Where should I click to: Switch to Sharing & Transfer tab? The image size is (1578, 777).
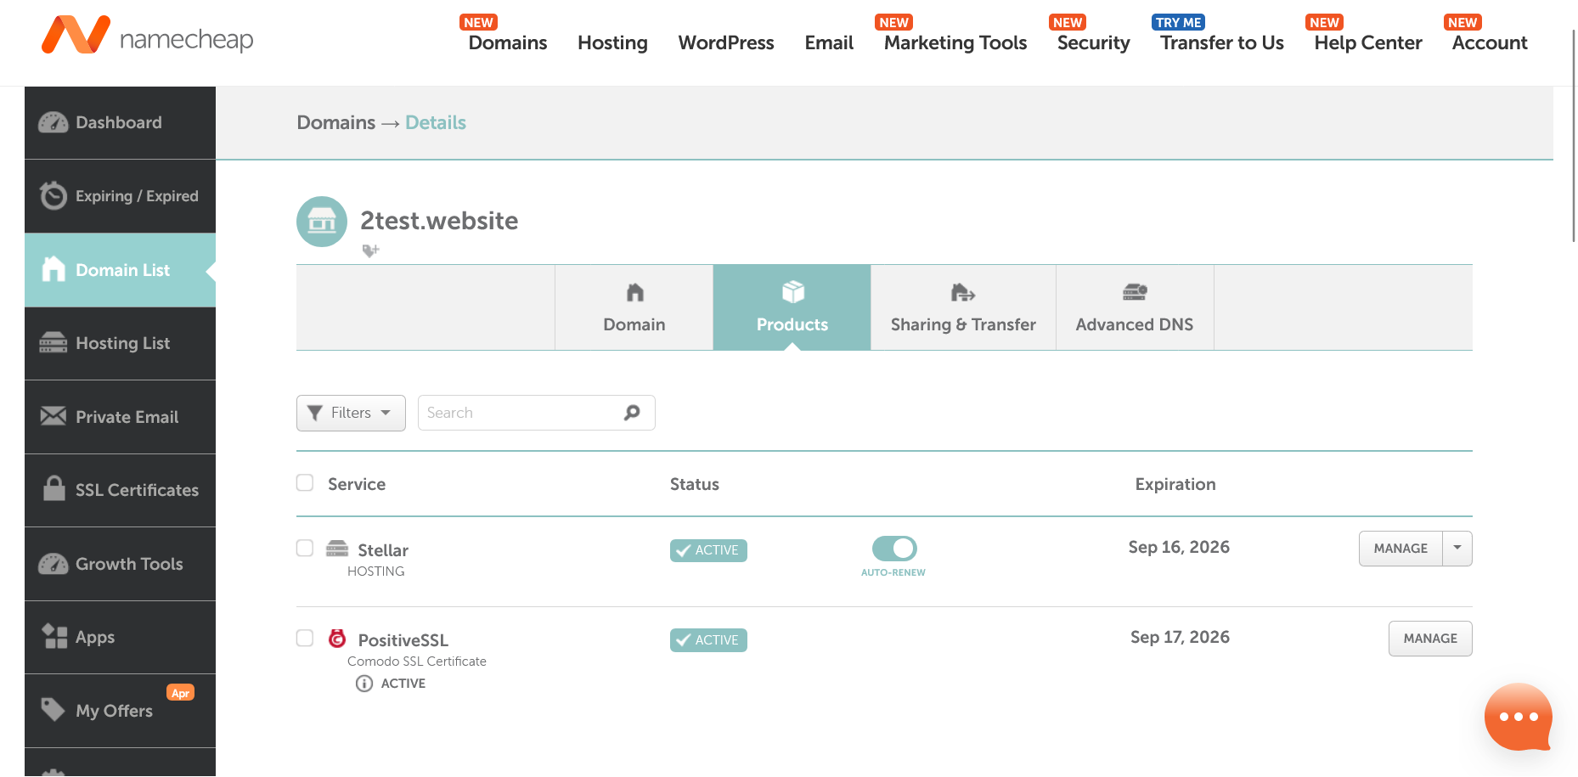pyautogui.click(x=963, y=307)
